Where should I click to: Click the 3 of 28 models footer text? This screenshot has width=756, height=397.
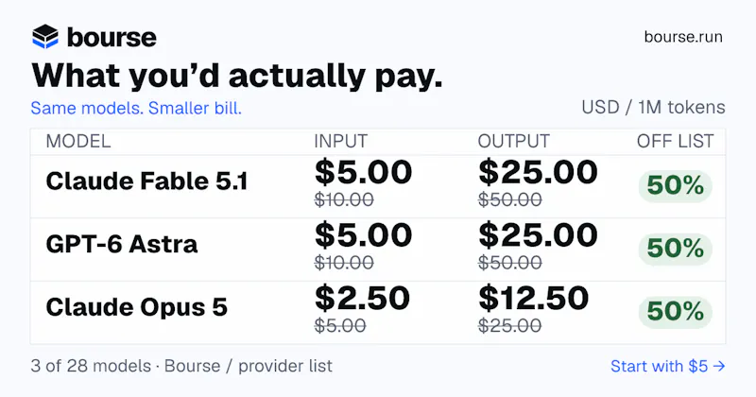pyautogui.click(x=91, y=366)
